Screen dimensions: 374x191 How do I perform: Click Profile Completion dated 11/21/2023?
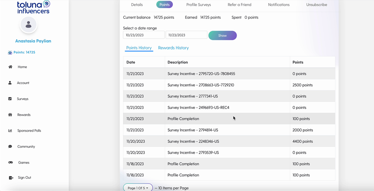point(183,119)
